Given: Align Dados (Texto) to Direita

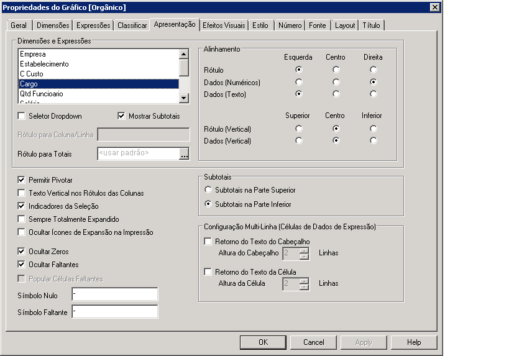Looking at the screenshot, I should point(374,94).
